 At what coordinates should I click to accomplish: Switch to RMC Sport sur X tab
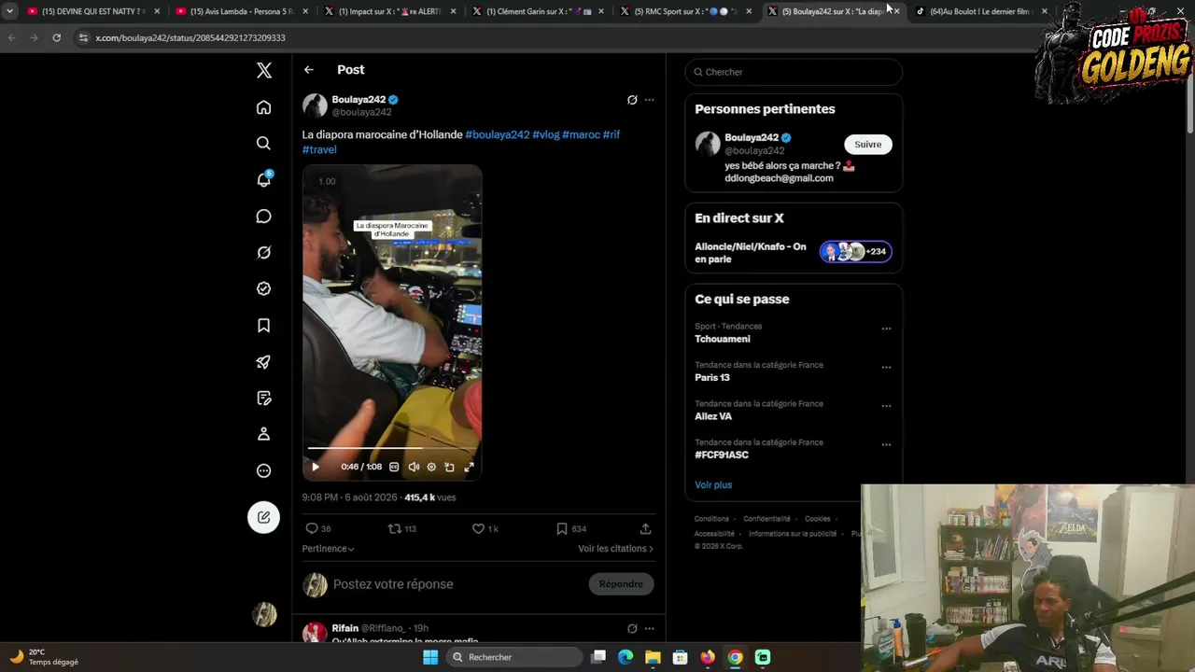click(685, 11)
